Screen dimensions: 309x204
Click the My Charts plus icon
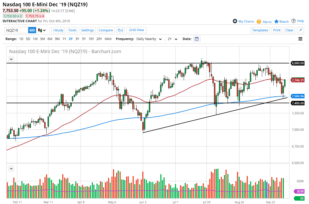pyautogui.click(x=235, y=21)
